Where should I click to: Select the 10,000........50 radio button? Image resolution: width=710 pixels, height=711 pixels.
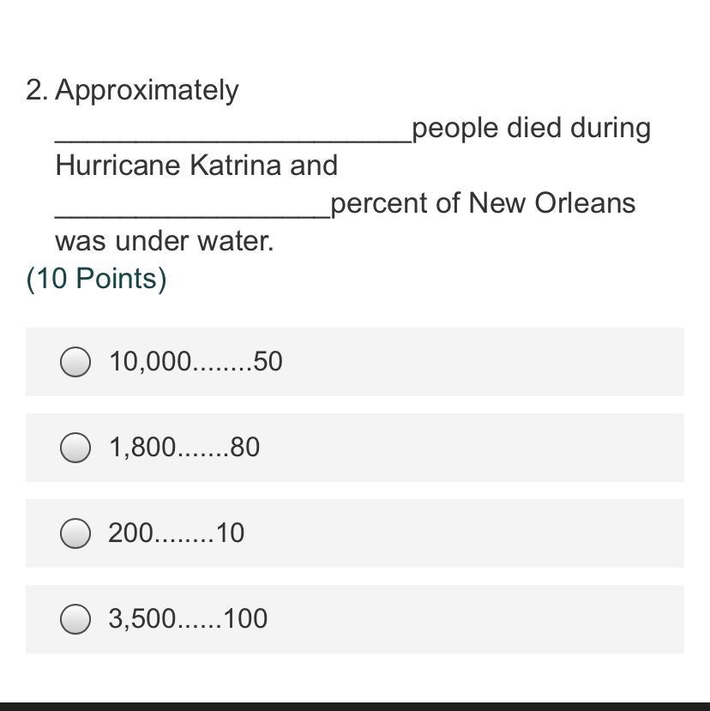75,362
